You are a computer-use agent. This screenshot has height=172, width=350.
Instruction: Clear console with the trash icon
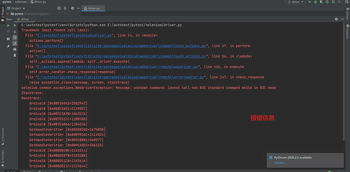(x=15, y=55)
